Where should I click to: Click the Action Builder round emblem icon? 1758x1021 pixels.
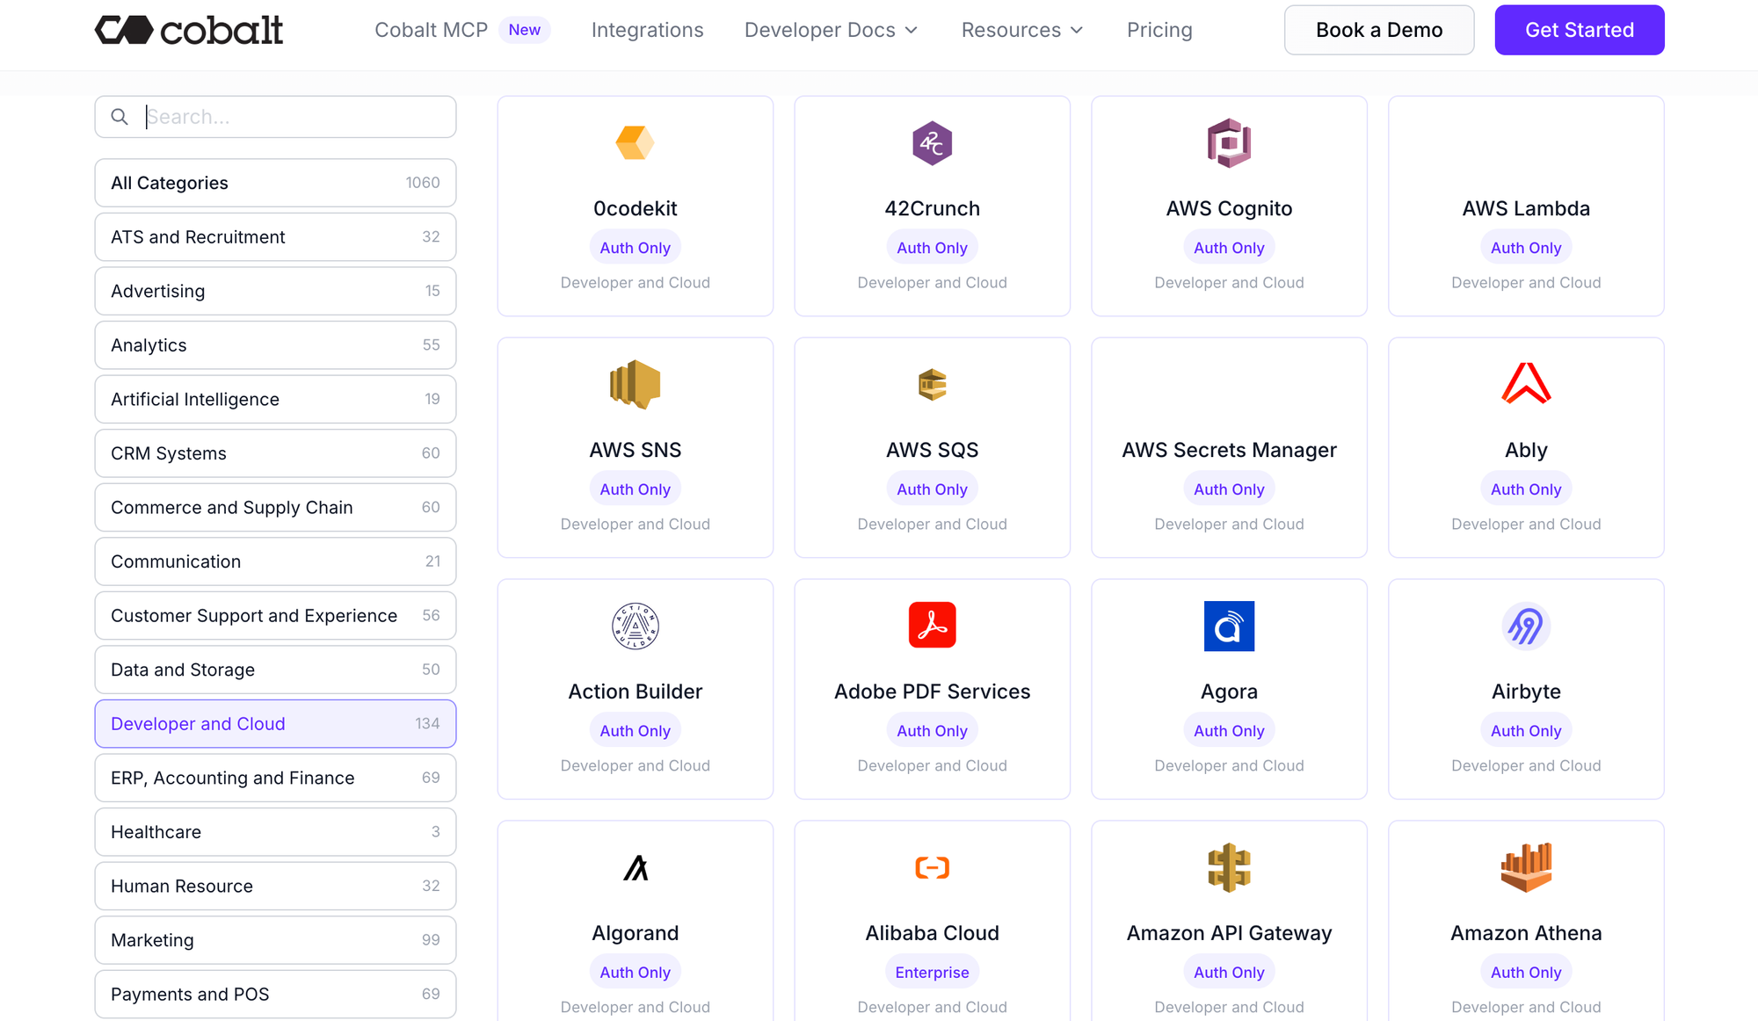pyautogui.click(x=635, y=626)
